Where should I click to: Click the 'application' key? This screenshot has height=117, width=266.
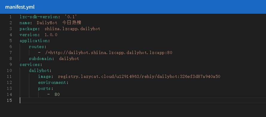[x=33, y=41]
